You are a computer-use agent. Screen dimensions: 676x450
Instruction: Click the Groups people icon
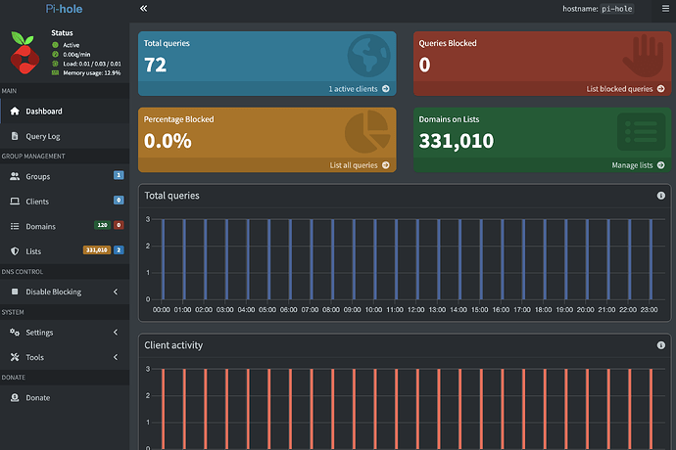(x=15, y=176)
